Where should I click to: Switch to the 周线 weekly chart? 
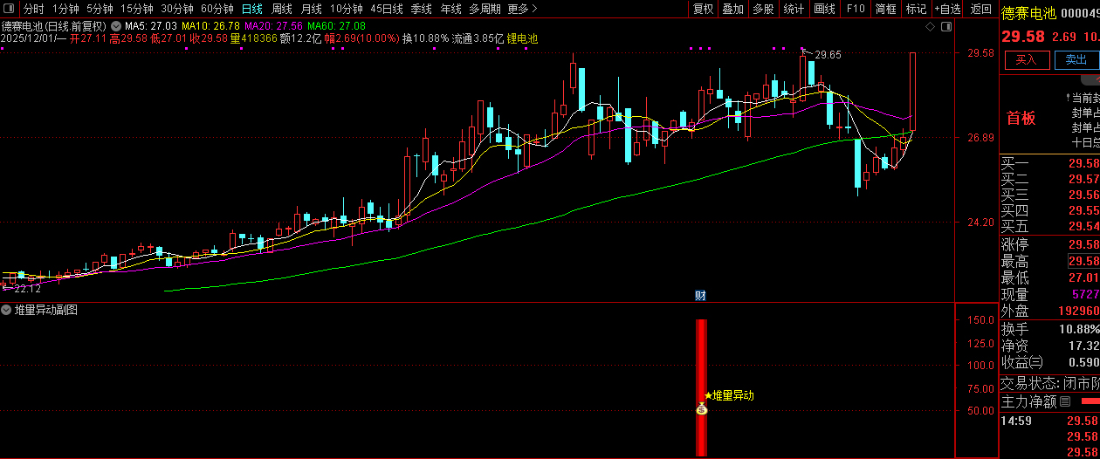(282, 9)
